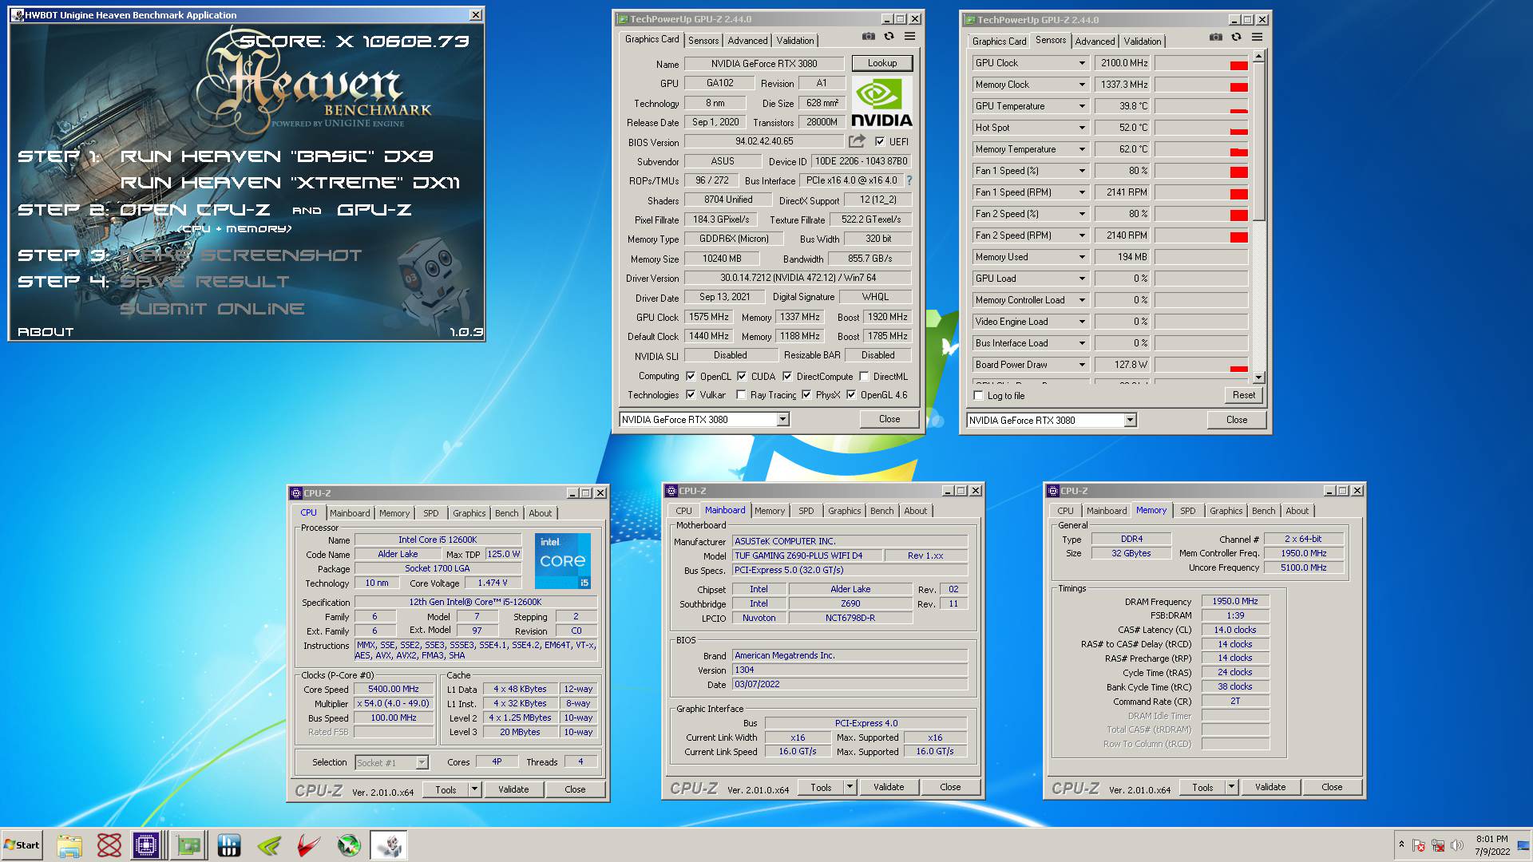1533x862 pixels.
Task: Click the BIOS share/export arrow icon
Action: pyautogui.click(x=857, y=141)
